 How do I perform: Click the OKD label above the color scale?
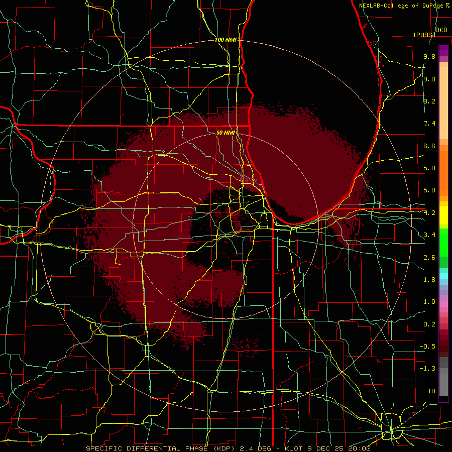tap(441, 30)
